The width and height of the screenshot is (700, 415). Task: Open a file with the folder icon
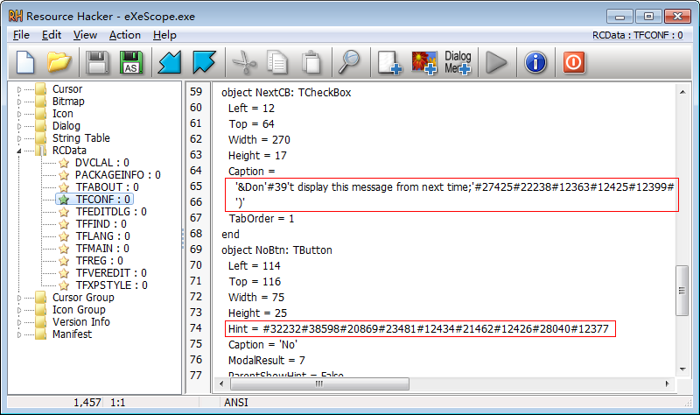point(59,62)
